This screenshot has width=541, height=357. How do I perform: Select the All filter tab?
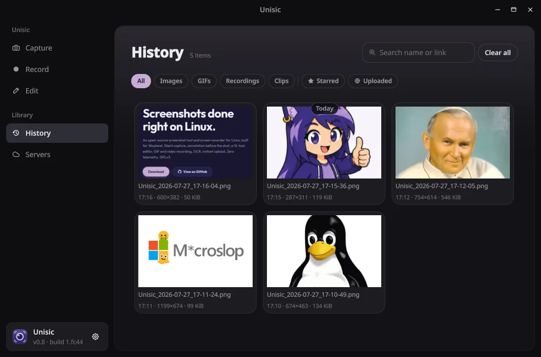pos(141,81)
